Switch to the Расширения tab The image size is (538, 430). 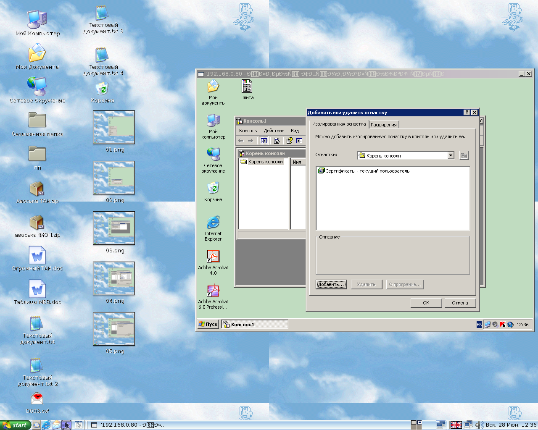pyautogui.click(x=383, y=125)
